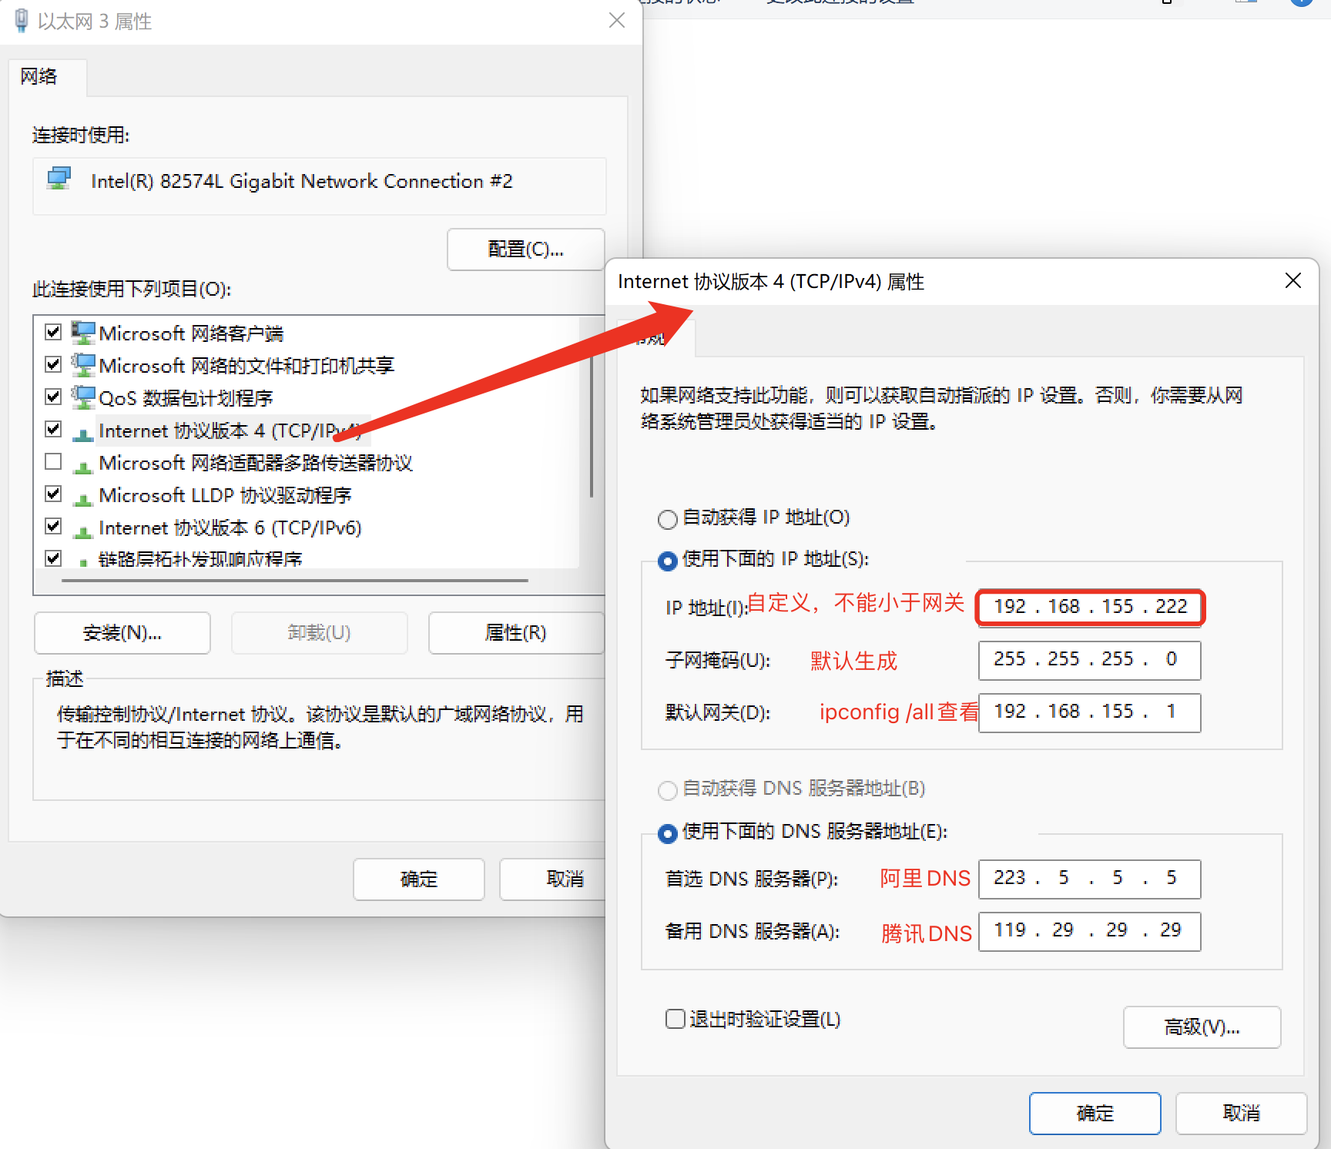Click the 属性(R) properties button

point(515,632)
